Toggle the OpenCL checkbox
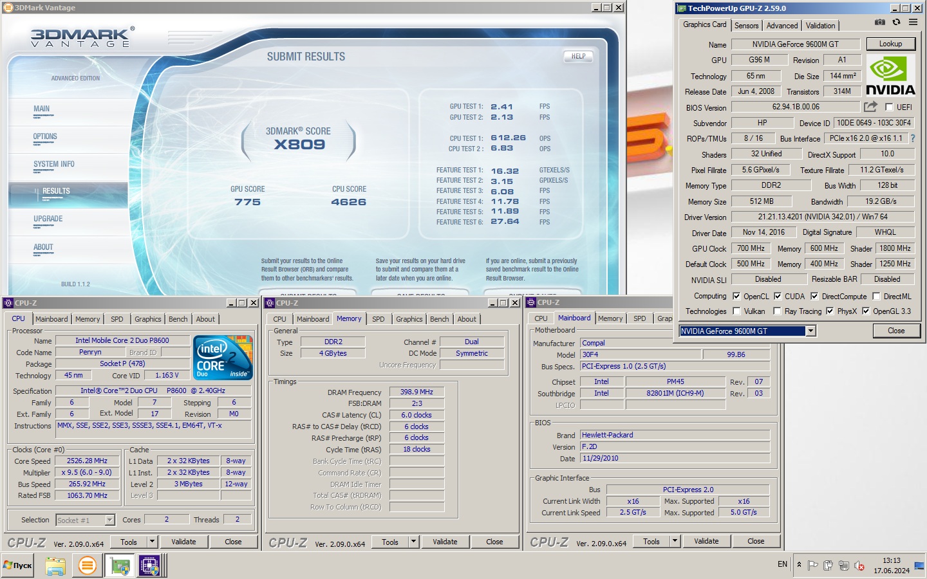 tap(736, 296)
